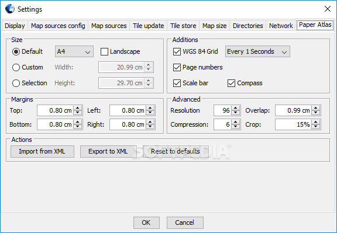
Task: Uncheck the Page numbers checkbox
Action: [x=177, y=67]
